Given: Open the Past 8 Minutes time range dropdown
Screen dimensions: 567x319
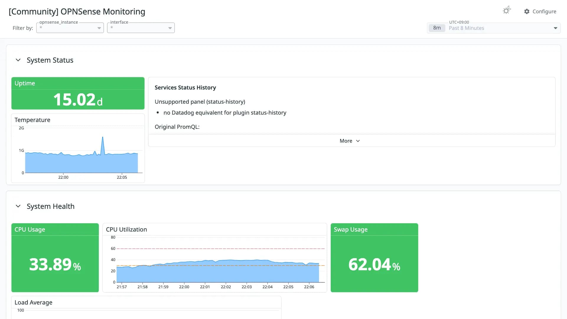Looking at the screenshot, I should [x=494, y=28].
